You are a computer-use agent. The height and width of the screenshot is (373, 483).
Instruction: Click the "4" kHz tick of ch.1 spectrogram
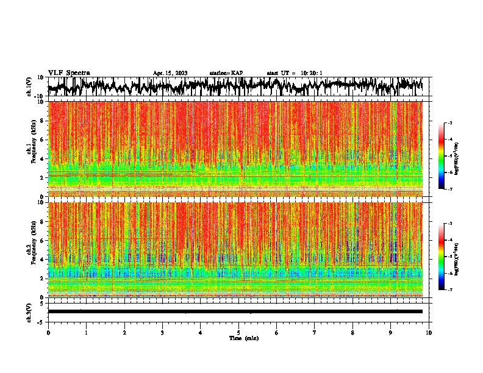coord(42,159)
